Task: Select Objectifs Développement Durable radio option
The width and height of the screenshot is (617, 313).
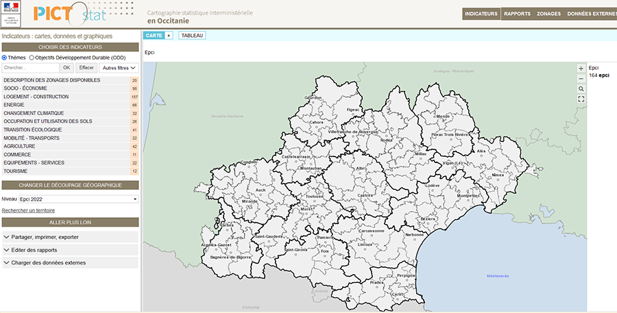Action: 32,58
